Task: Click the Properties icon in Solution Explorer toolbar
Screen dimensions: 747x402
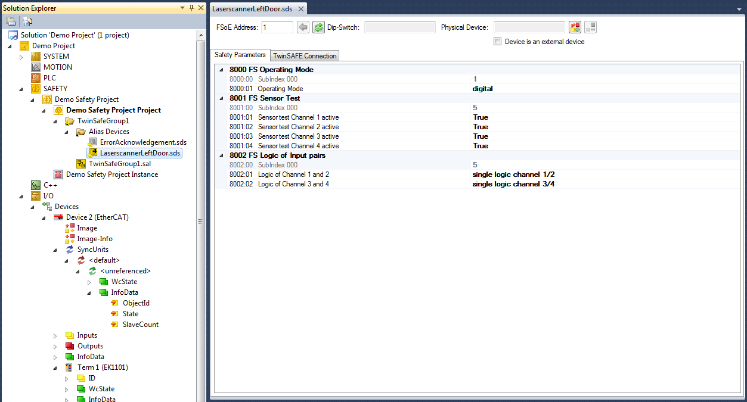Action: [x=11, y=21]
